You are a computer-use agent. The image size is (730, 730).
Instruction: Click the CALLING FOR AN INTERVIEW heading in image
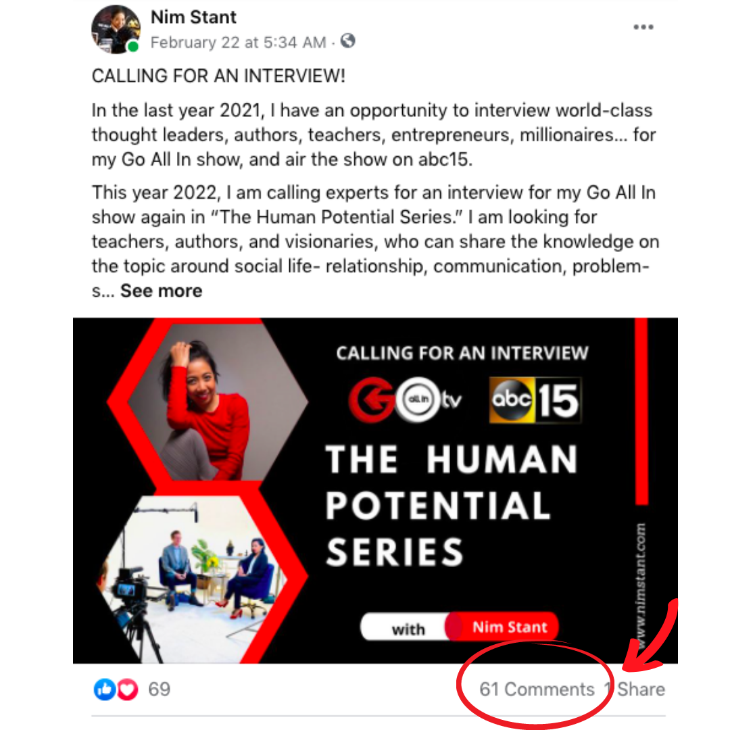pyautogui.click(x=462, y=353)
